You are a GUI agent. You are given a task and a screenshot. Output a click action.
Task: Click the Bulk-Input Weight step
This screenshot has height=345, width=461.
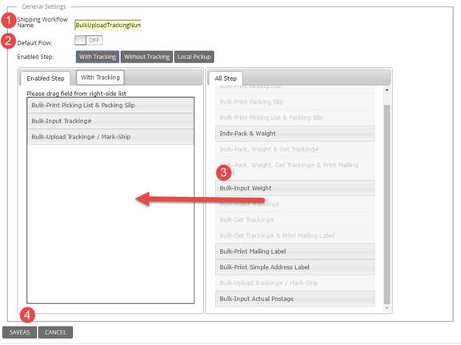(x=295, y=188)
